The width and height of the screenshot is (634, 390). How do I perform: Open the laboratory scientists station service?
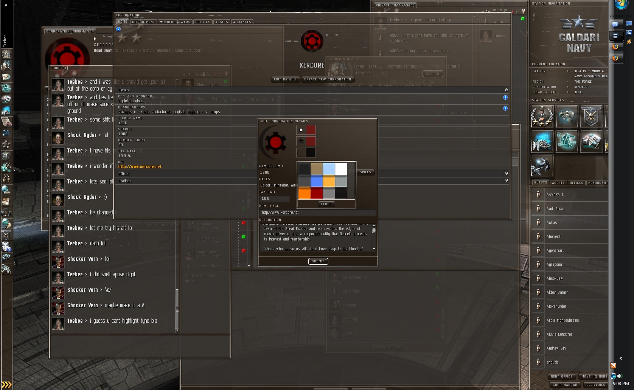[x=542, y=141]
